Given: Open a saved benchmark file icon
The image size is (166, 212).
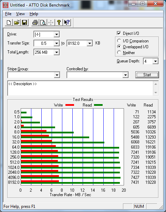Looking at the screenshot, I should click(17, 22).
